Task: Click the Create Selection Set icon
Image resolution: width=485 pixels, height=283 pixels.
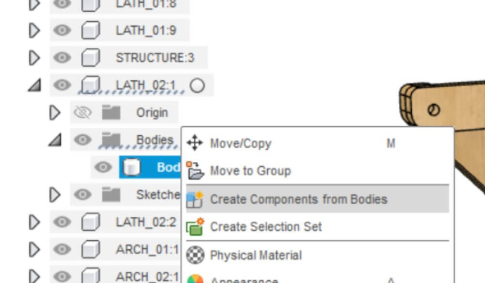Action: click(x=195, y=227)
